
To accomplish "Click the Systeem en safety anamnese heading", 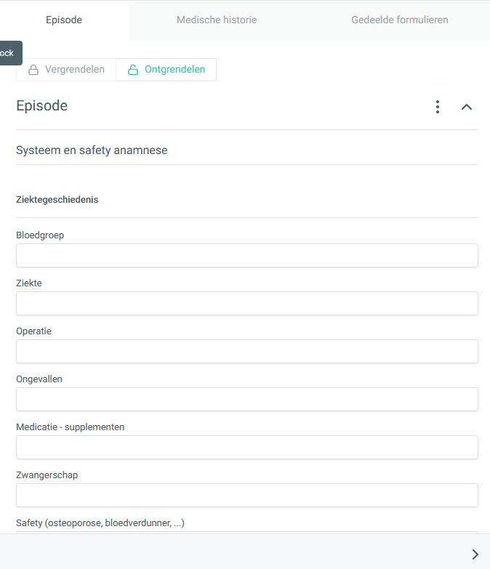I will (92, 150).
